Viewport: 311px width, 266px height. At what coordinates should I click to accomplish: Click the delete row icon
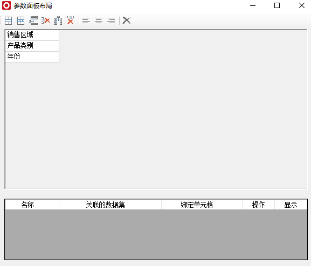point(46,20)
